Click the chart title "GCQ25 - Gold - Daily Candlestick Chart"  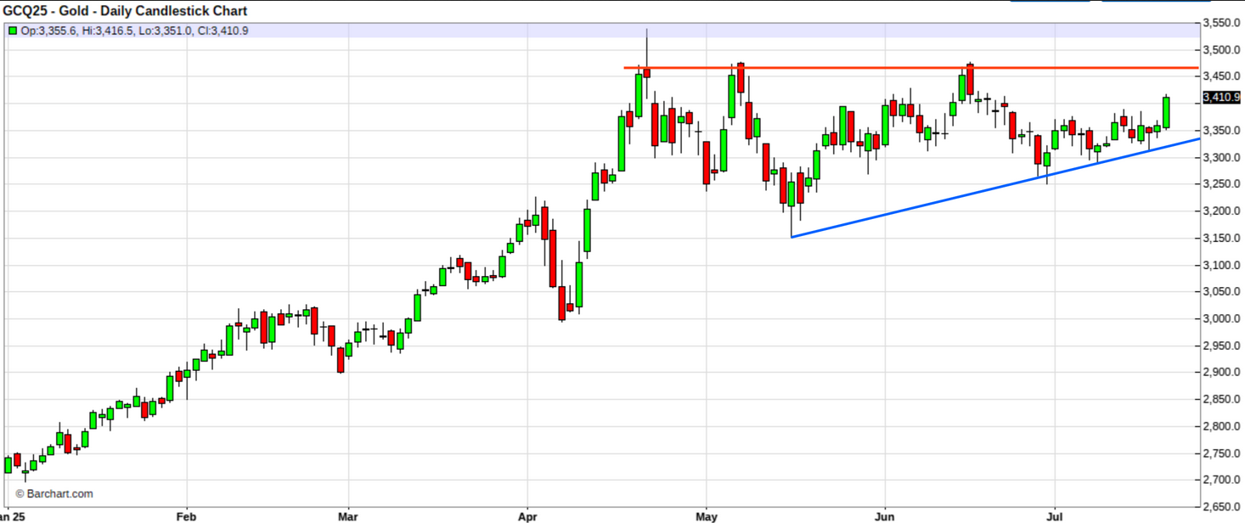click(x=126, y=11)
